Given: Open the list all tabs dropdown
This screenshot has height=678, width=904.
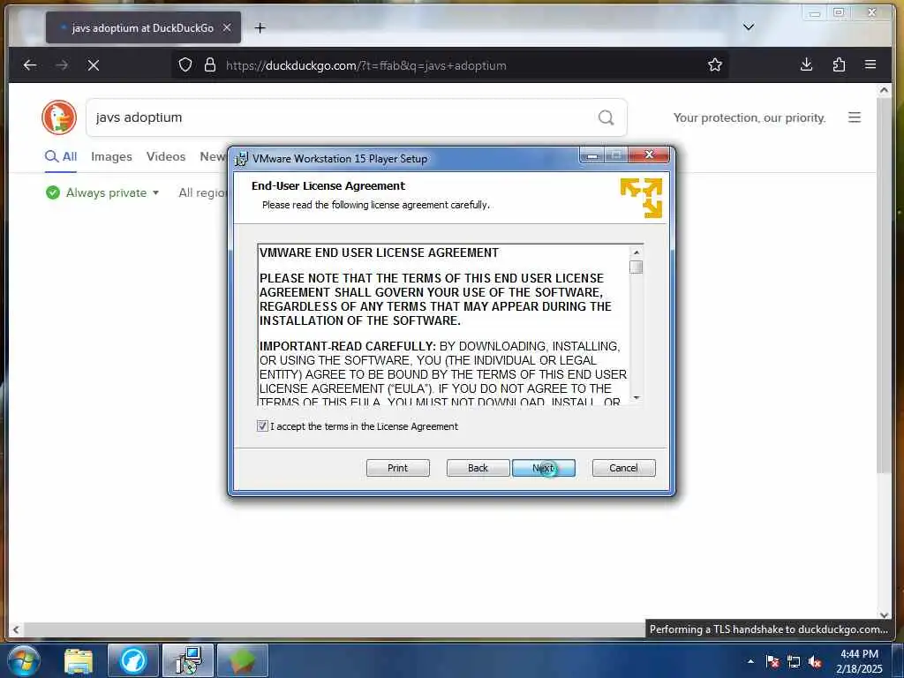Looking at the screenshot, I should point(749,27).
